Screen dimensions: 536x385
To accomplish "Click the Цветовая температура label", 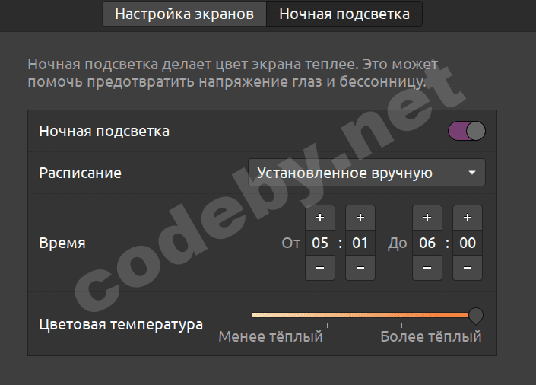I will (121, 325).
